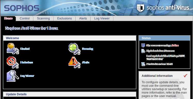Follow the Alerts link in Welcome

(85, 62)
